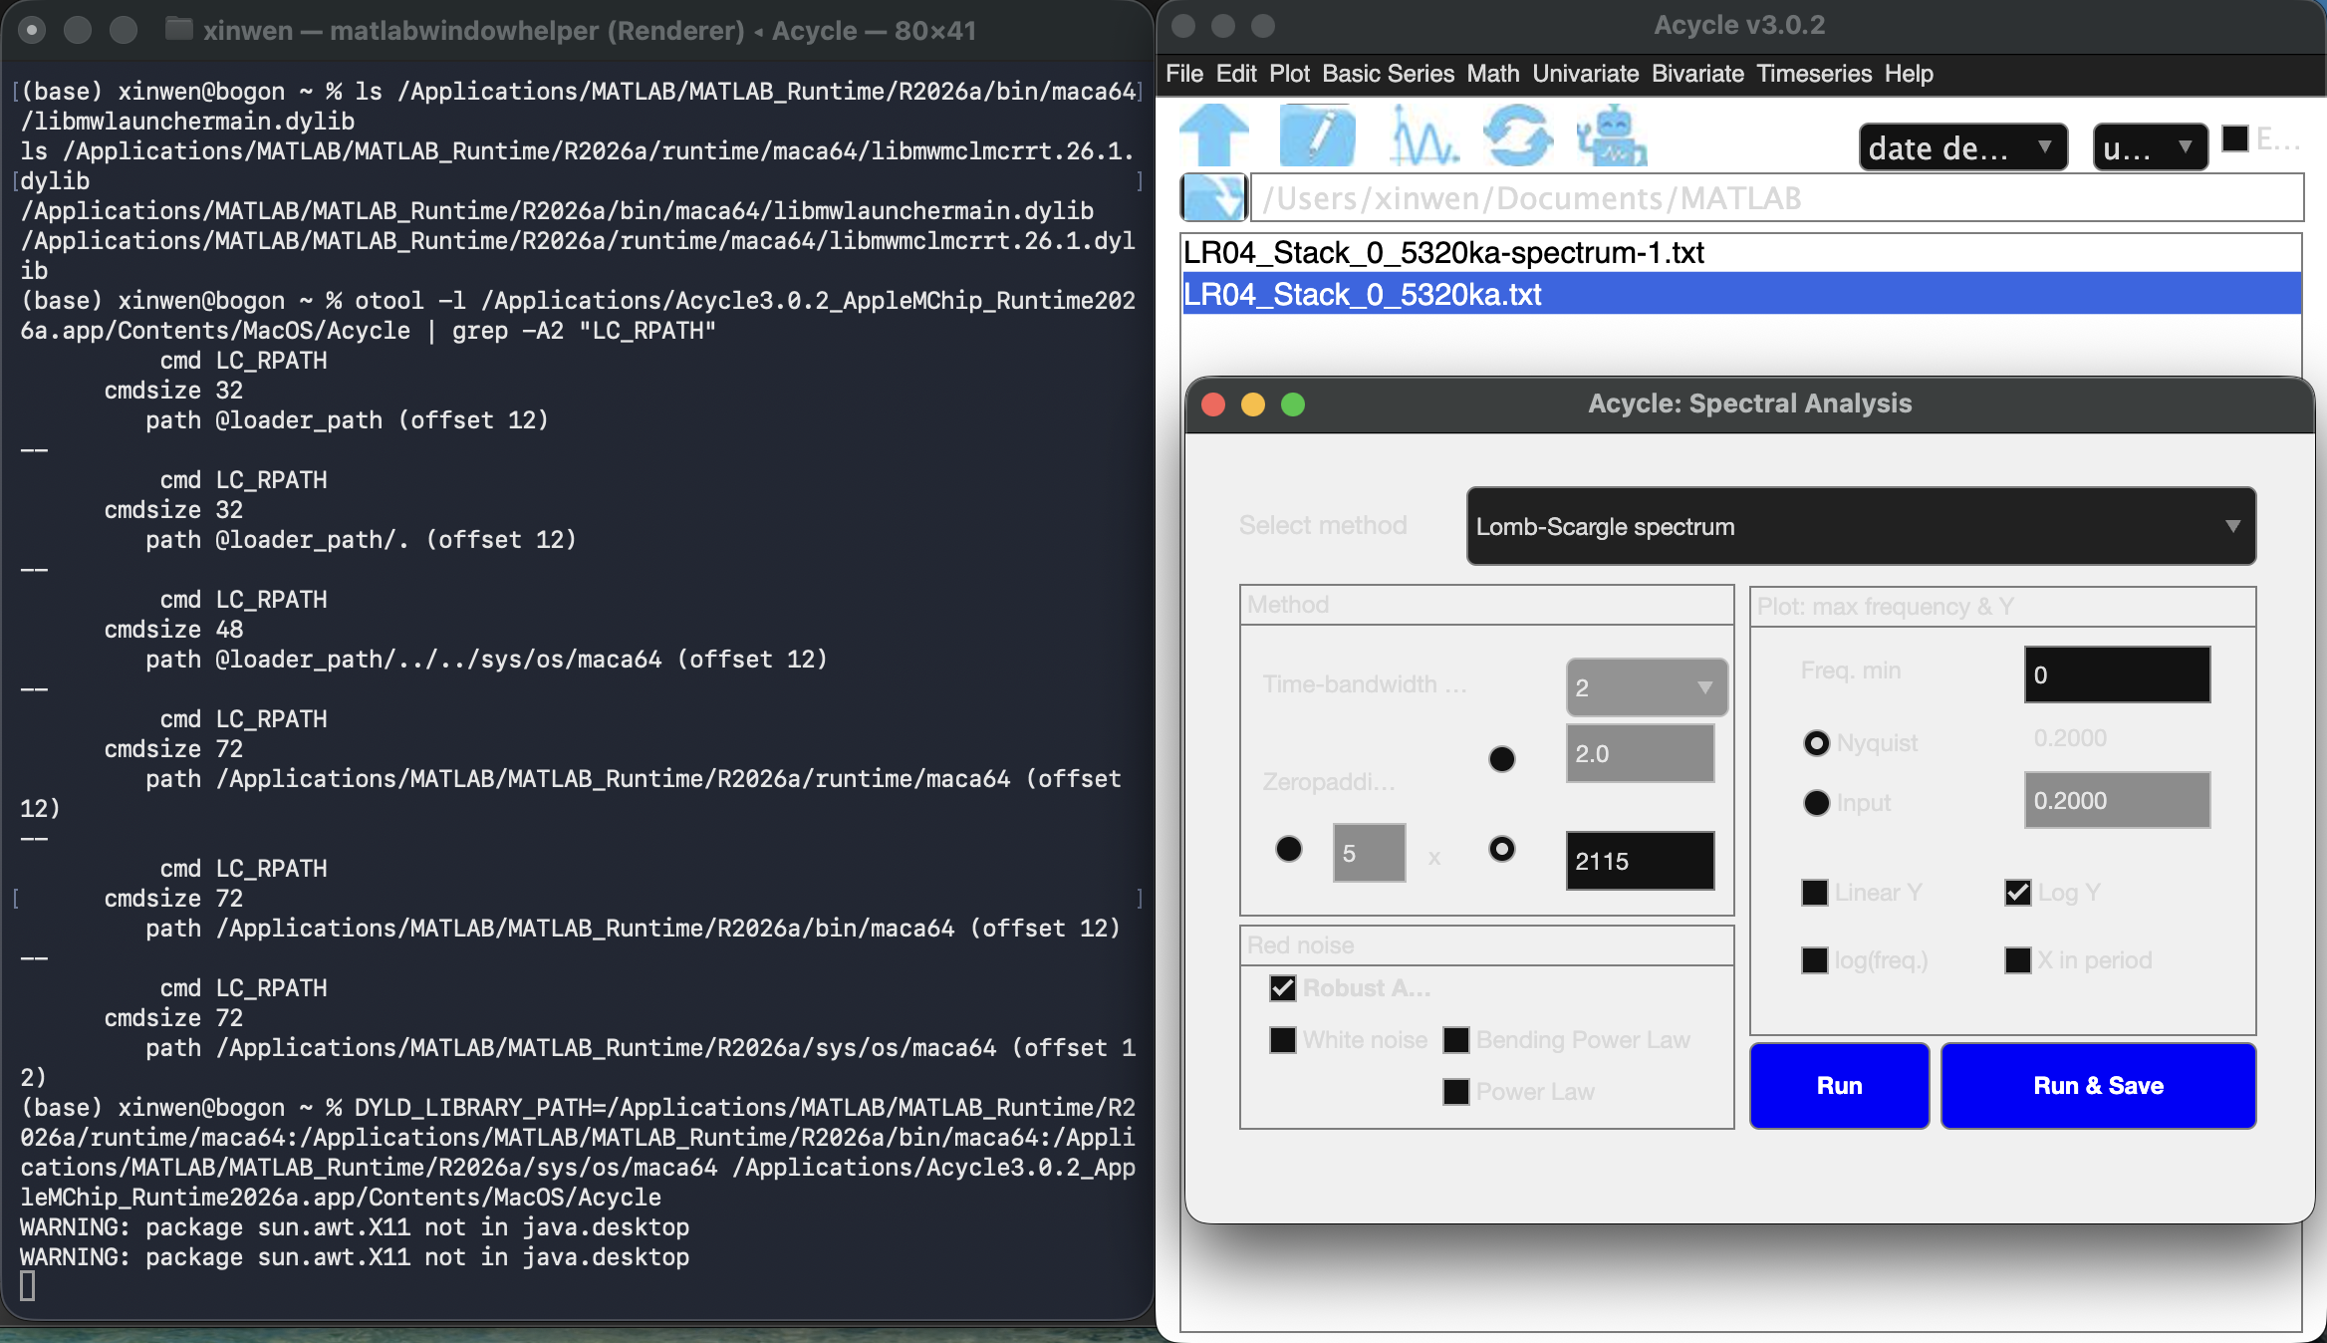
Task: Click the plot curve icon in Acycle toolbar
Action: click(1423, 134)
